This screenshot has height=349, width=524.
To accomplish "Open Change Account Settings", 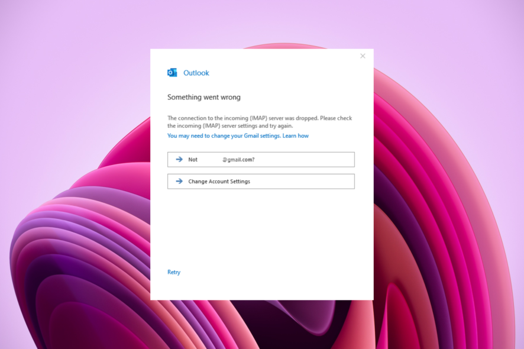I will point(261,181).
